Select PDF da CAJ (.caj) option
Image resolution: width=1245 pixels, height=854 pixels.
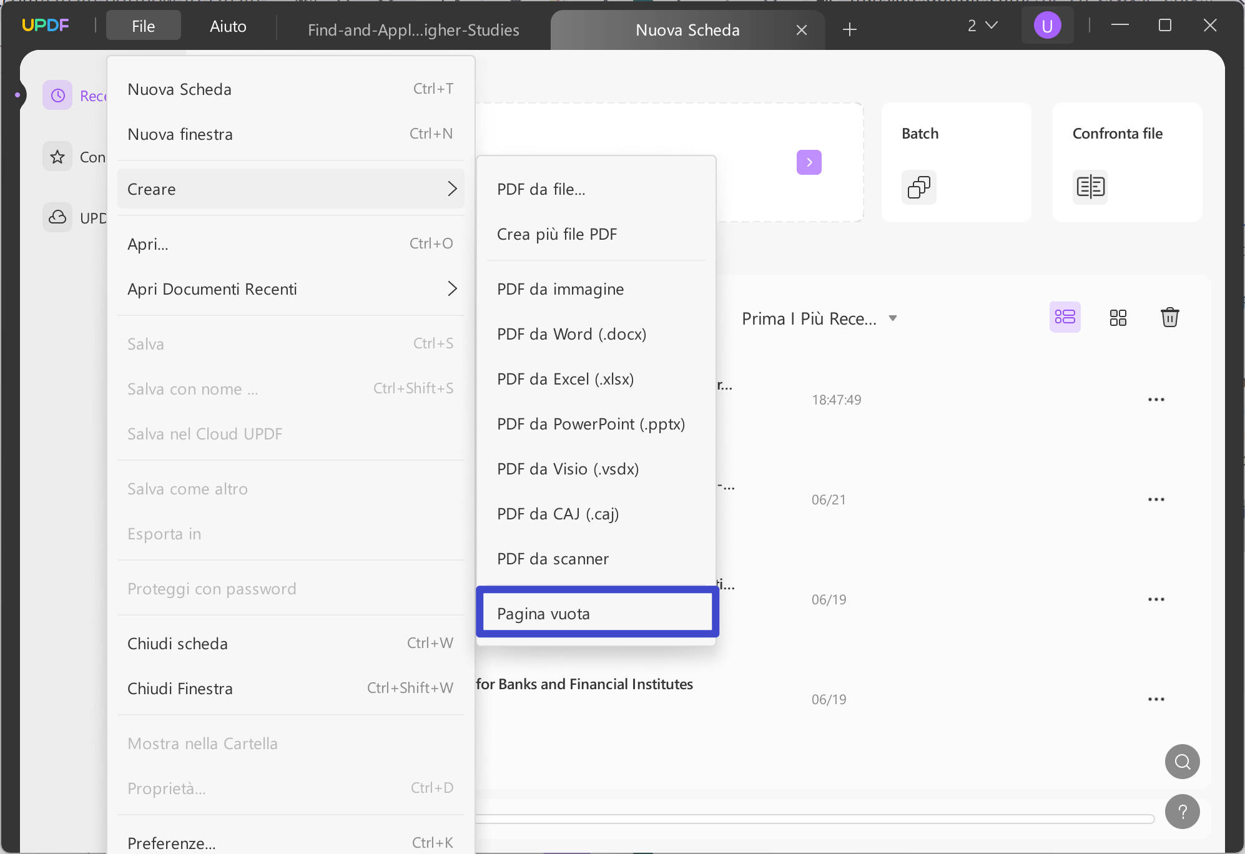(596, 514)
